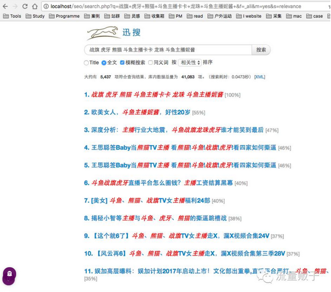
Task: Click the purple ghost extension icon
Action: pyautogui.click(x=9, y=276)
